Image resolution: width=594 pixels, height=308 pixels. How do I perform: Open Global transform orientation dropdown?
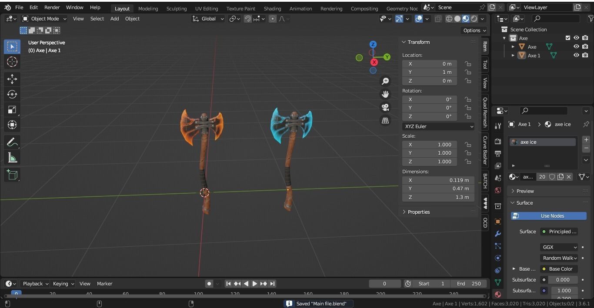(x=208, y=19)
